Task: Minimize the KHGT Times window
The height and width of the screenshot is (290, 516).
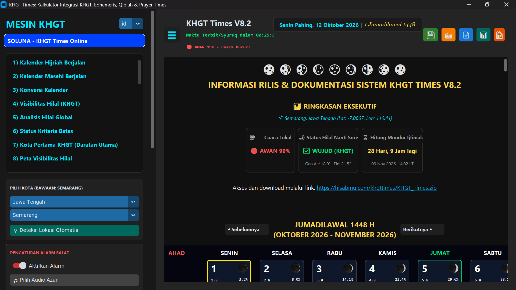Action: [x=469, y=5]
